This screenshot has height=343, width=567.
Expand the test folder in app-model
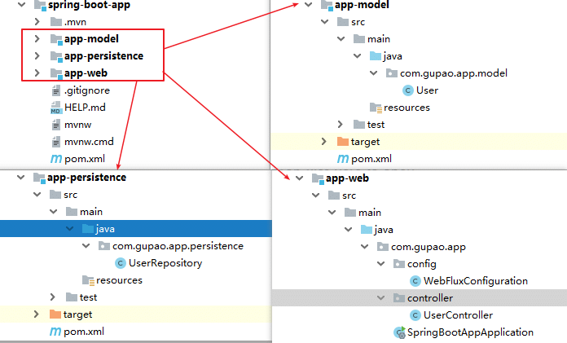pyautogui.click(x=341, y=125)
